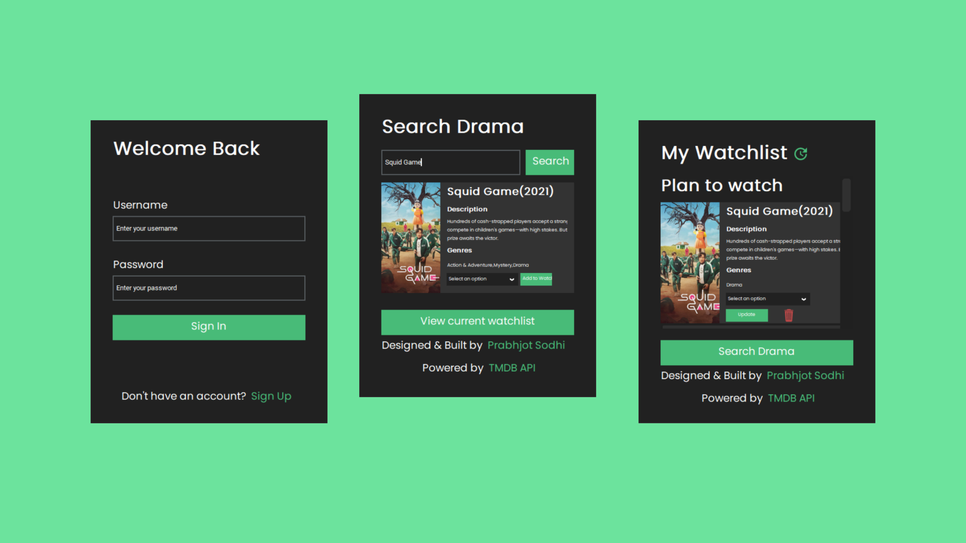Click the Squid Game poster in watchlist

point(690,262)
